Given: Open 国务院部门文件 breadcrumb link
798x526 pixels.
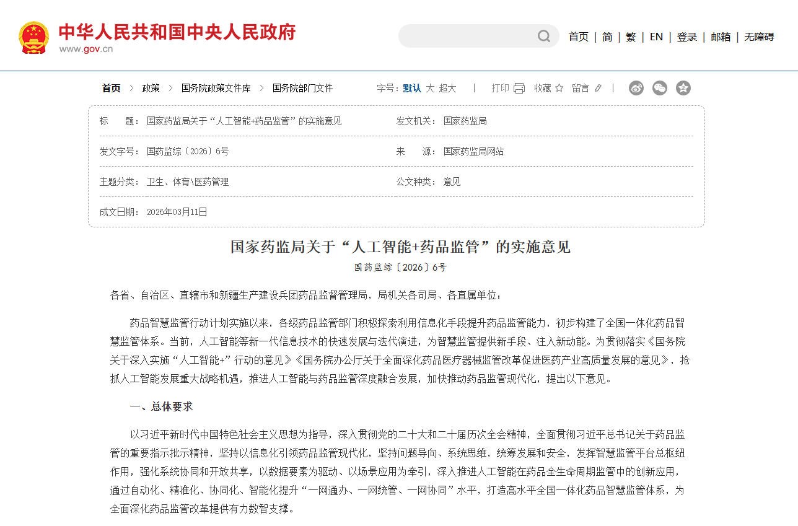Looking at the screenshot, I should pyautogui.click(x=303, y=88).
